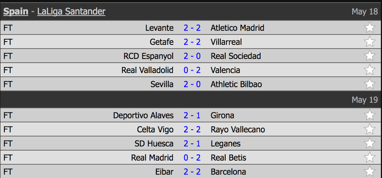Select the Barcelona team name
The height and width of the screenshot is (178, 382).
228,172
